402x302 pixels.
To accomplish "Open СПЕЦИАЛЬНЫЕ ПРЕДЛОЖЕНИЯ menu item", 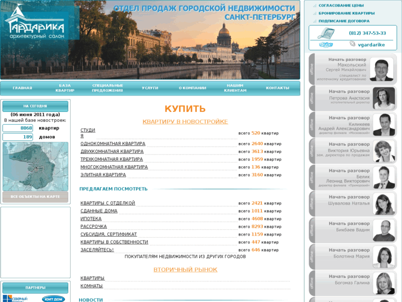I will 107,88.
